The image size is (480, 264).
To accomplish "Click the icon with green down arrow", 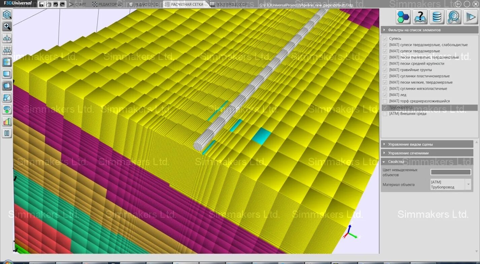I will tap(7, 110).
